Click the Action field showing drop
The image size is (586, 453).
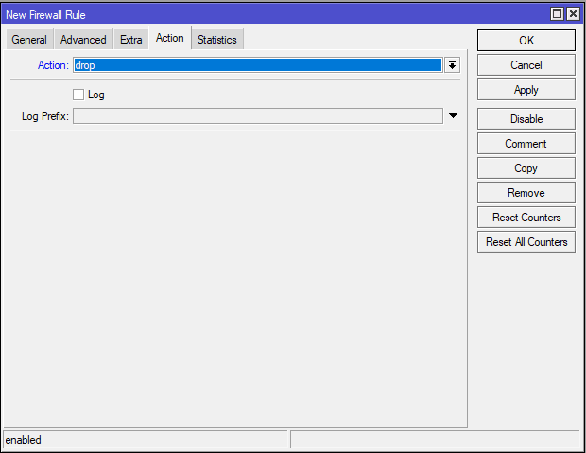point(257,65)
